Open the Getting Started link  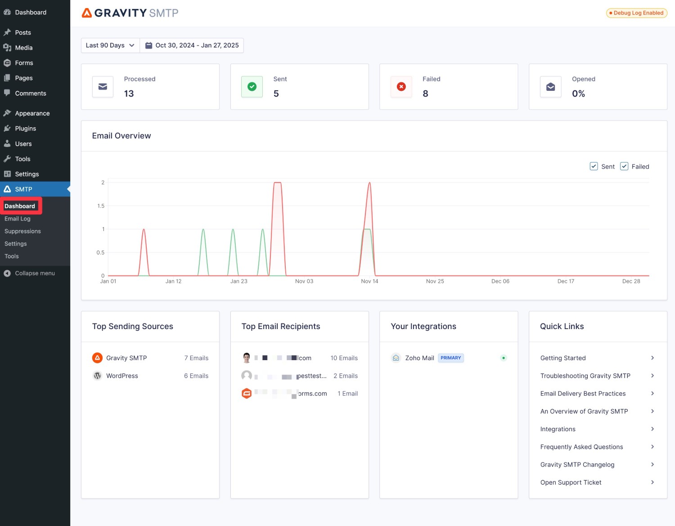pos(563,358)
